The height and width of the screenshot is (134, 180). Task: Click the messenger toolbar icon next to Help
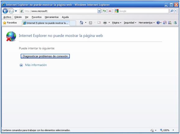coord(165,23)
